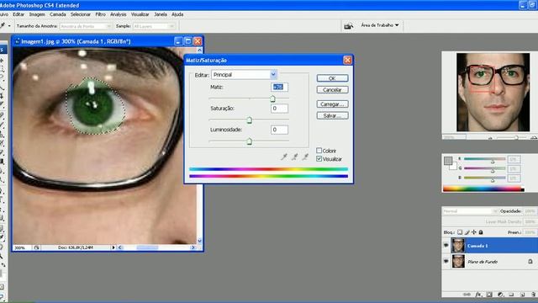The image size is (538, 303).
Task: Toggle lock image pixels brush icon
Action: pyautogui.click(x=467, y=232)
